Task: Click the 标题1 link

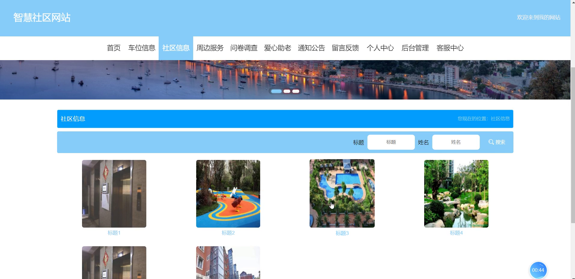Action: pos(114,233)
